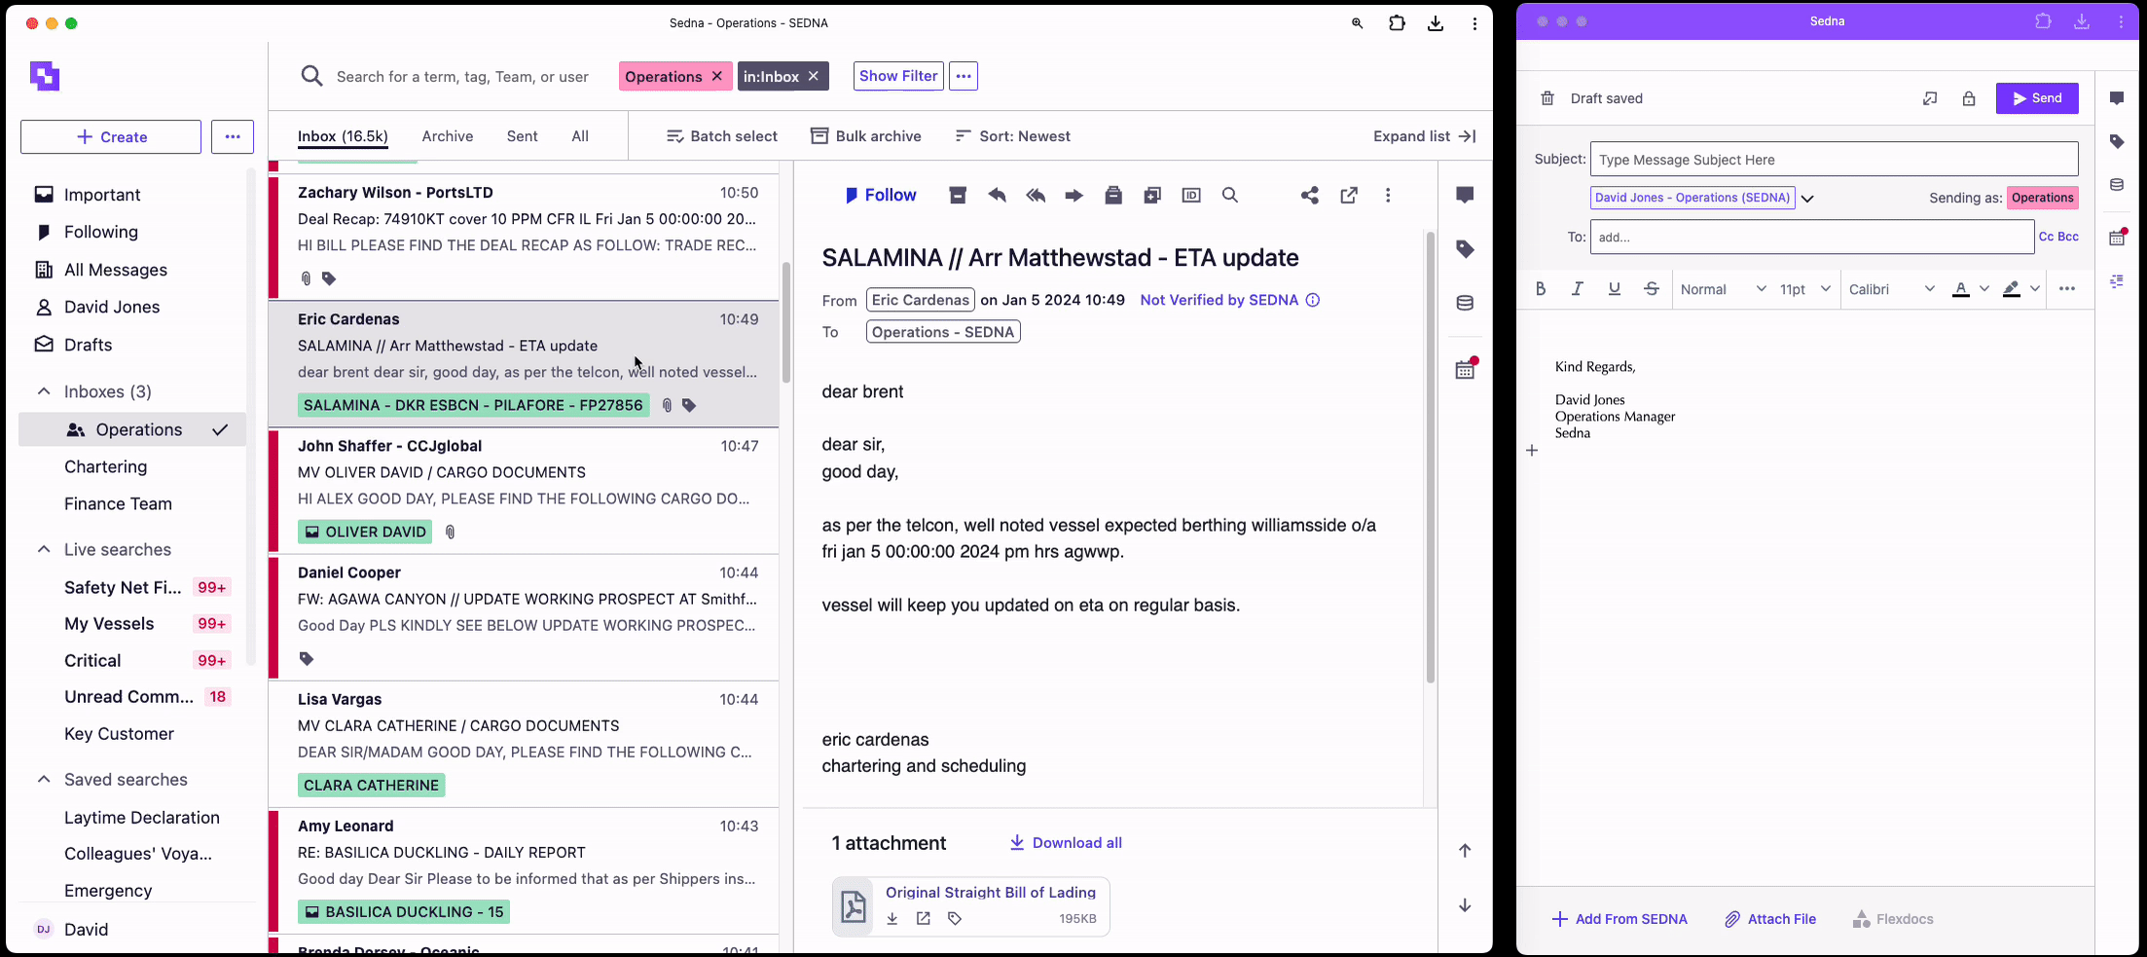Screen dimensions: 2147x957
Task: Open the Chartering inbox
Action: (105, 466)
